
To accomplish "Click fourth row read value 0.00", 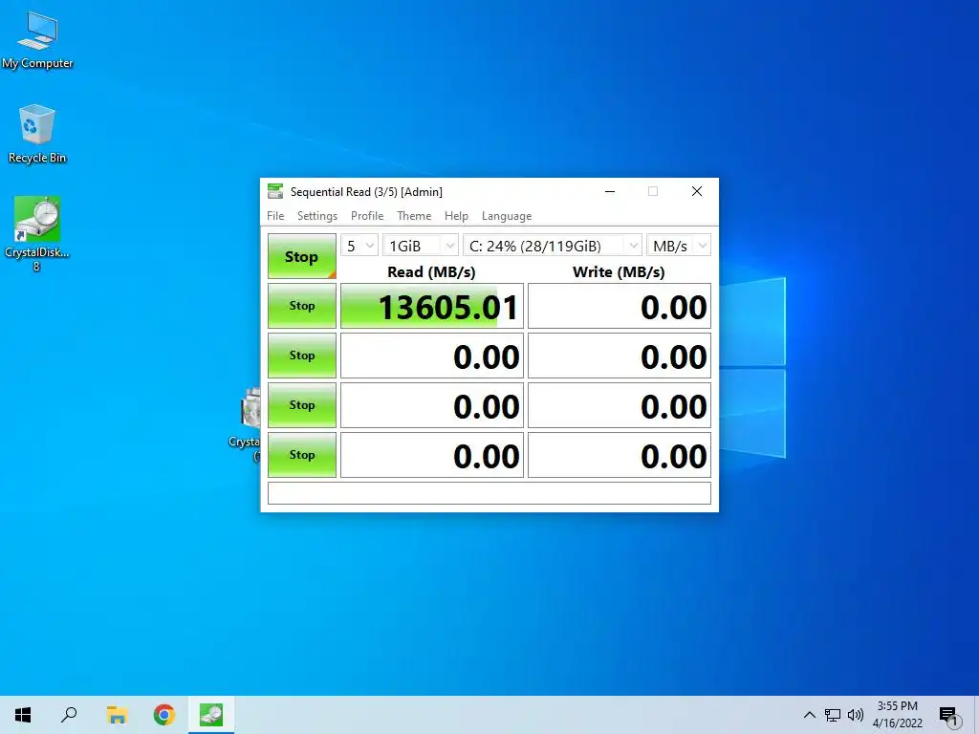I will click(432, 455).
